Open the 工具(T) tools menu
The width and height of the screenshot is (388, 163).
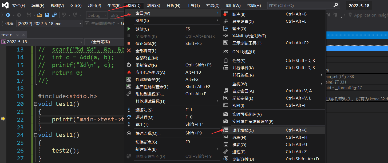[x=193, y=5]
